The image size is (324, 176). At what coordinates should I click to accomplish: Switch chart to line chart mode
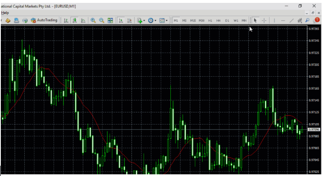83,20
